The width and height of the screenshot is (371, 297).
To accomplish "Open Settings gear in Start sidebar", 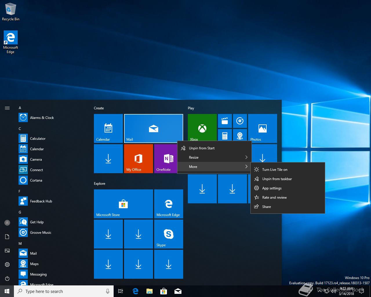I will (x=7, y=265).
